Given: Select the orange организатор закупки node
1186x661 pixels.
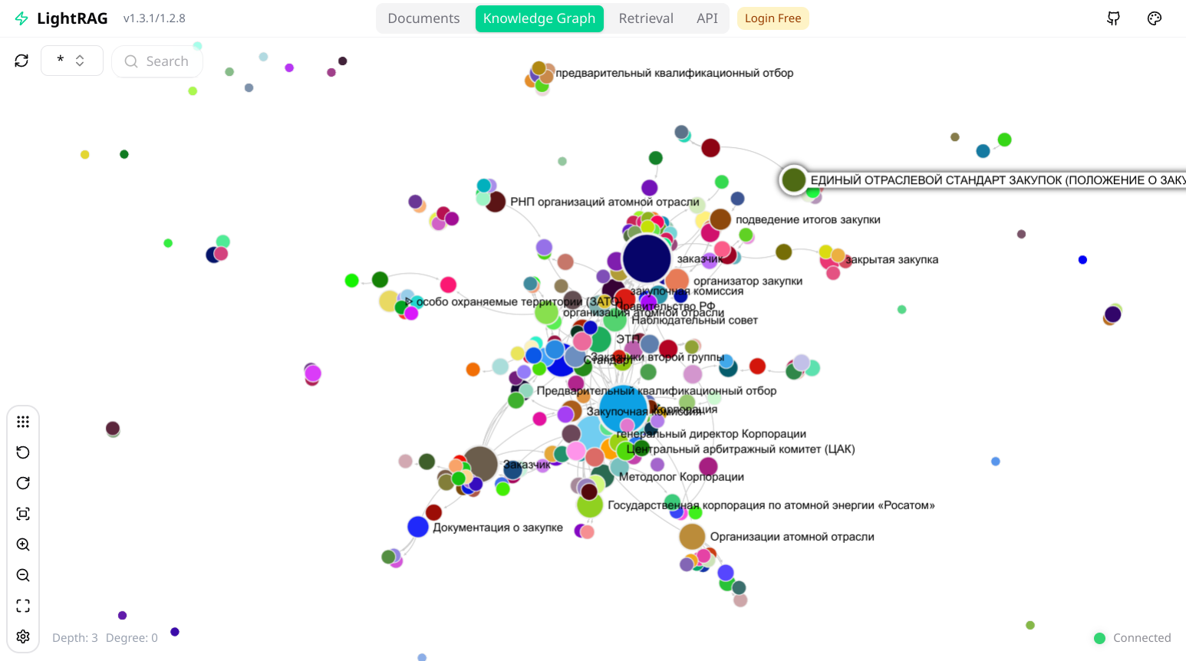Looking at the screenshot, I should click(677, 281).
